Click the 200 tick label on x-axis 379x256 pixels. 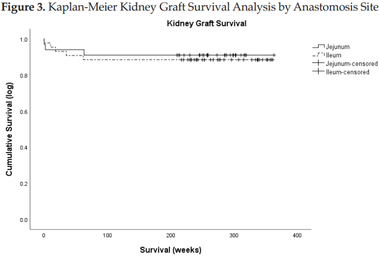pos(170,235)
